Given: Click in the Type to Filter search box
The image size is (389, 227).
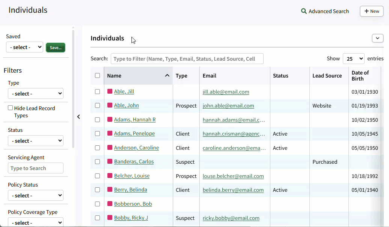Looking at the screenshot, I should (x=187, y=59).
